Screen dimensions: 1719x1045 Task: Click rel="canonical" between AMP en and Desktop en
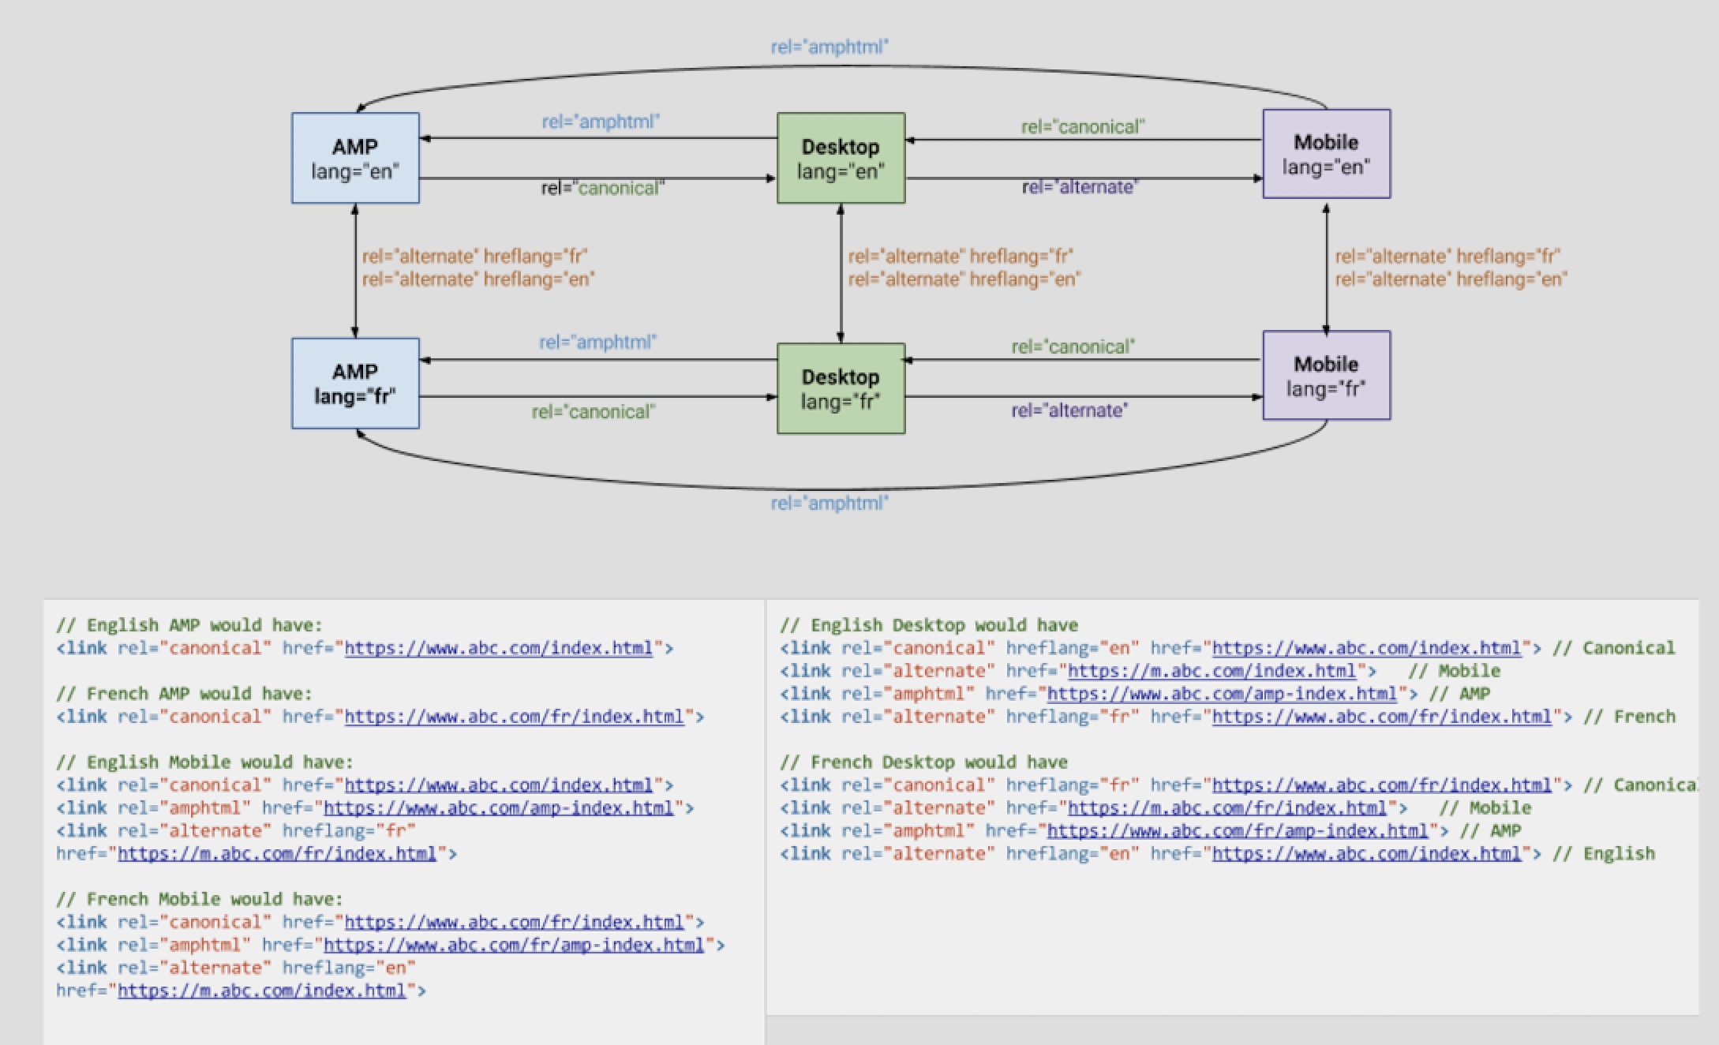pos(603,188)
